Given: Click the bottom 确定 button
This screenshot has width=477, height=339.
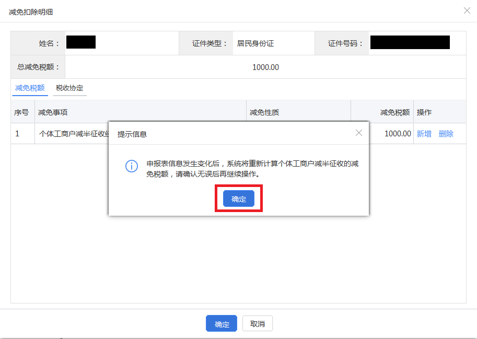Looking at the screenshot, I should (x=221, y=323).
